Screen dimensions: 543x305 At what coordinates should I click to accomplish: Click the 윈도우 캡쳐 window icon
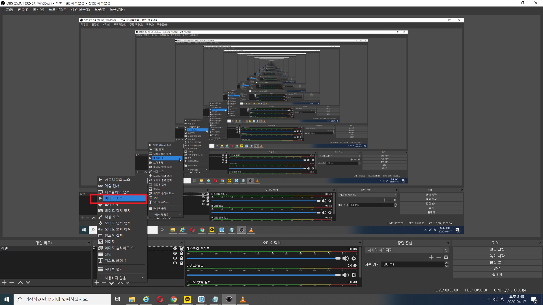tap(100, 236)
